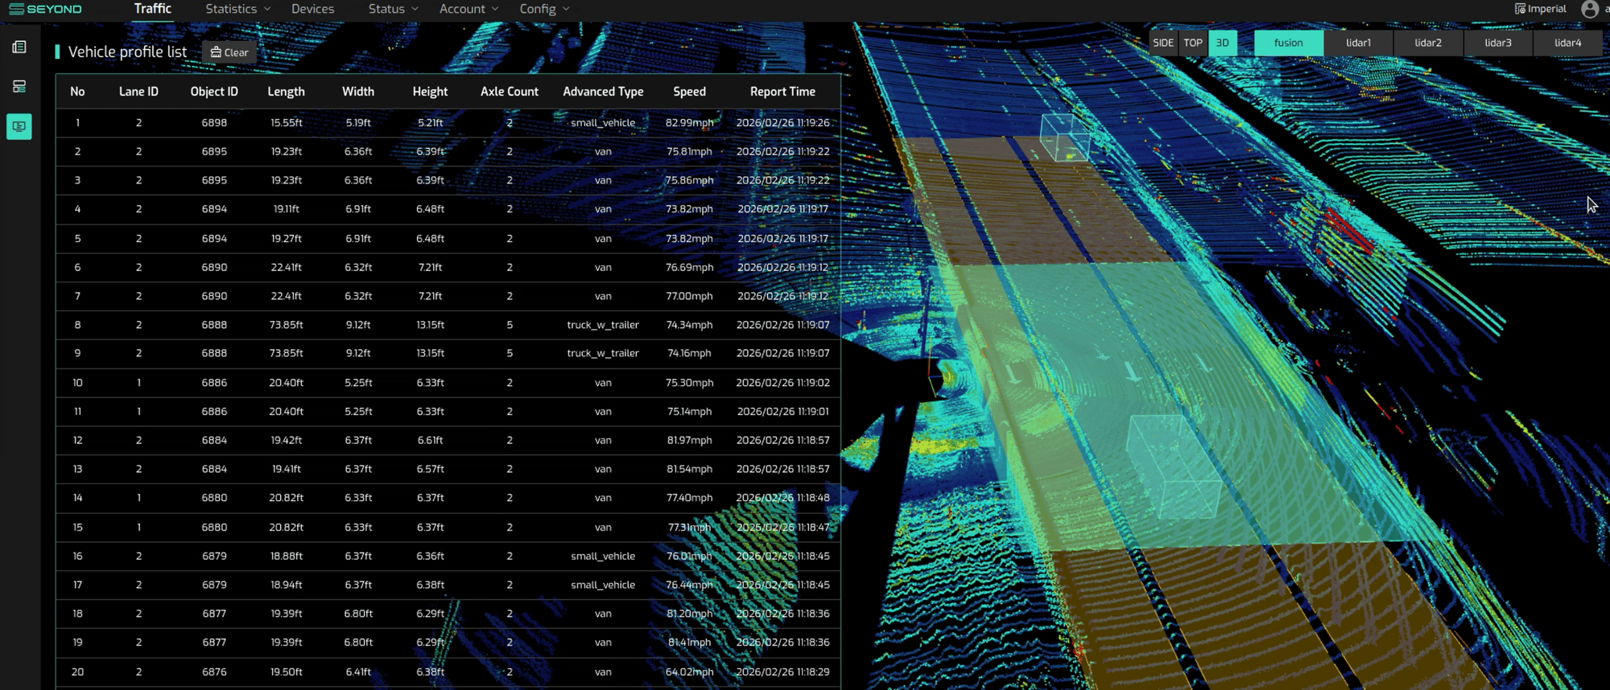Click the Speed column header
This screenshot has width=1610, height=690.
point(690,92)
